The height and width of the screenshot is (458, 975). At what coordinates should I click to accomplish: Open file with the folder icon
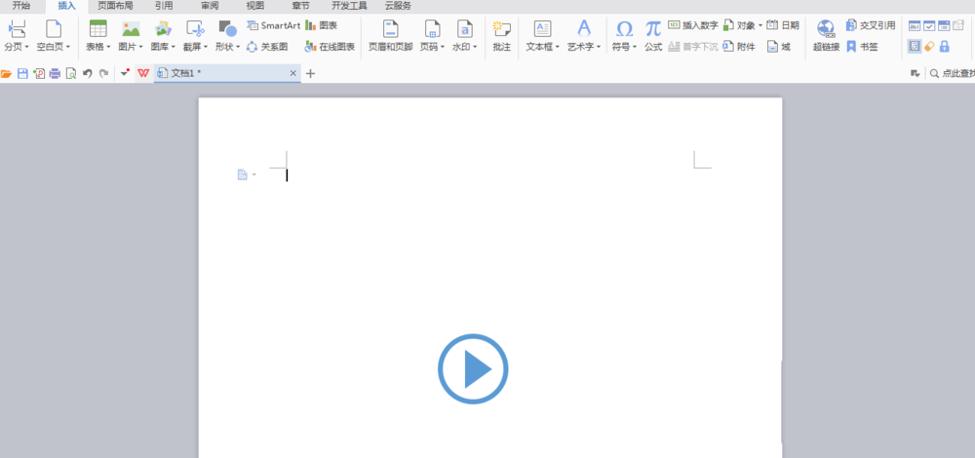coord(6,73)
